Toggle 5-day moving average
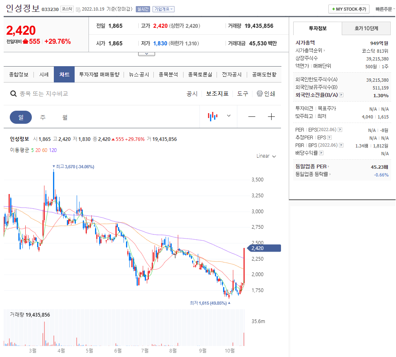The height and width of the screenshot is (357, 396). coord(32,150)
